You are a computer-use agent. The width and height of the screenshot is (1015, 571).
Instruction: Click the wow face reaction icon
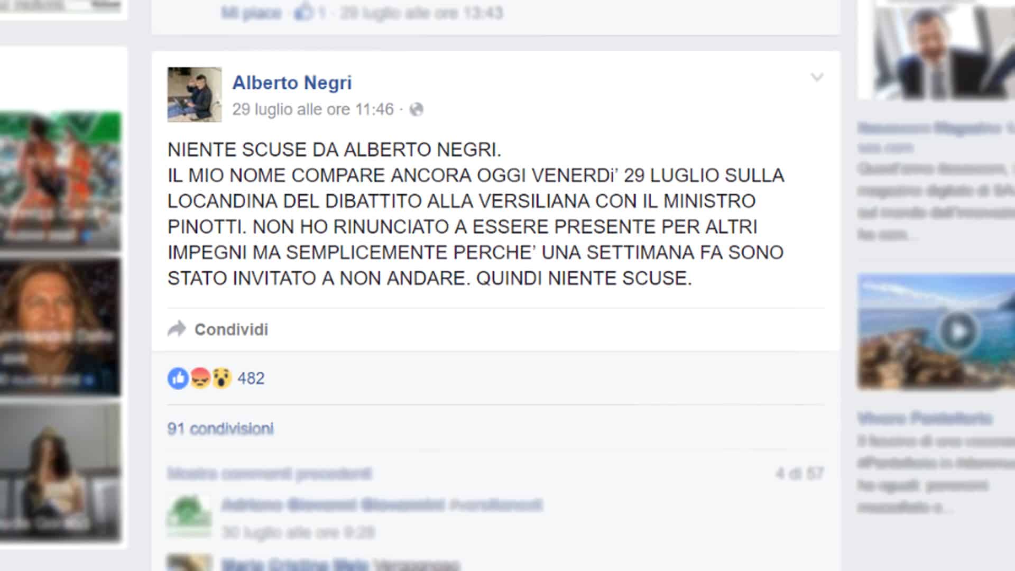point(222,379)
